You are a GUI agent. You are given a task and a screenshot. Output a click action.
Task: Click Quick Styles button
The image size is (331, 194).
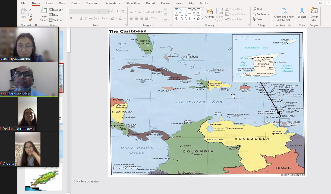(219, 14)
